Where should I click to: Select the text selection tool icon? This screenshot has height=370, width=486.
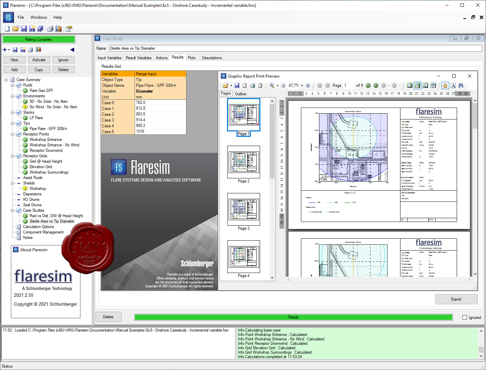tap(453, 85)
